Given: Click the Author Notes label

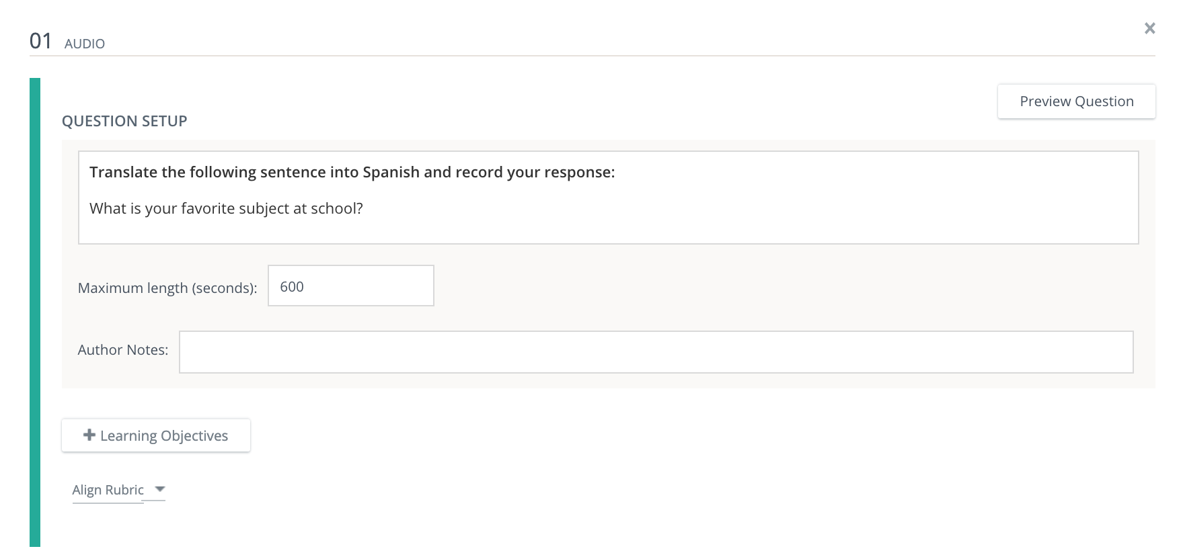Looking at the screenshot, I should point(122,350).
